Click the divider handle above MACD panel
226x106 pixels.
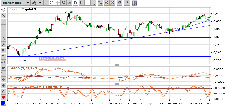[117, 65]
